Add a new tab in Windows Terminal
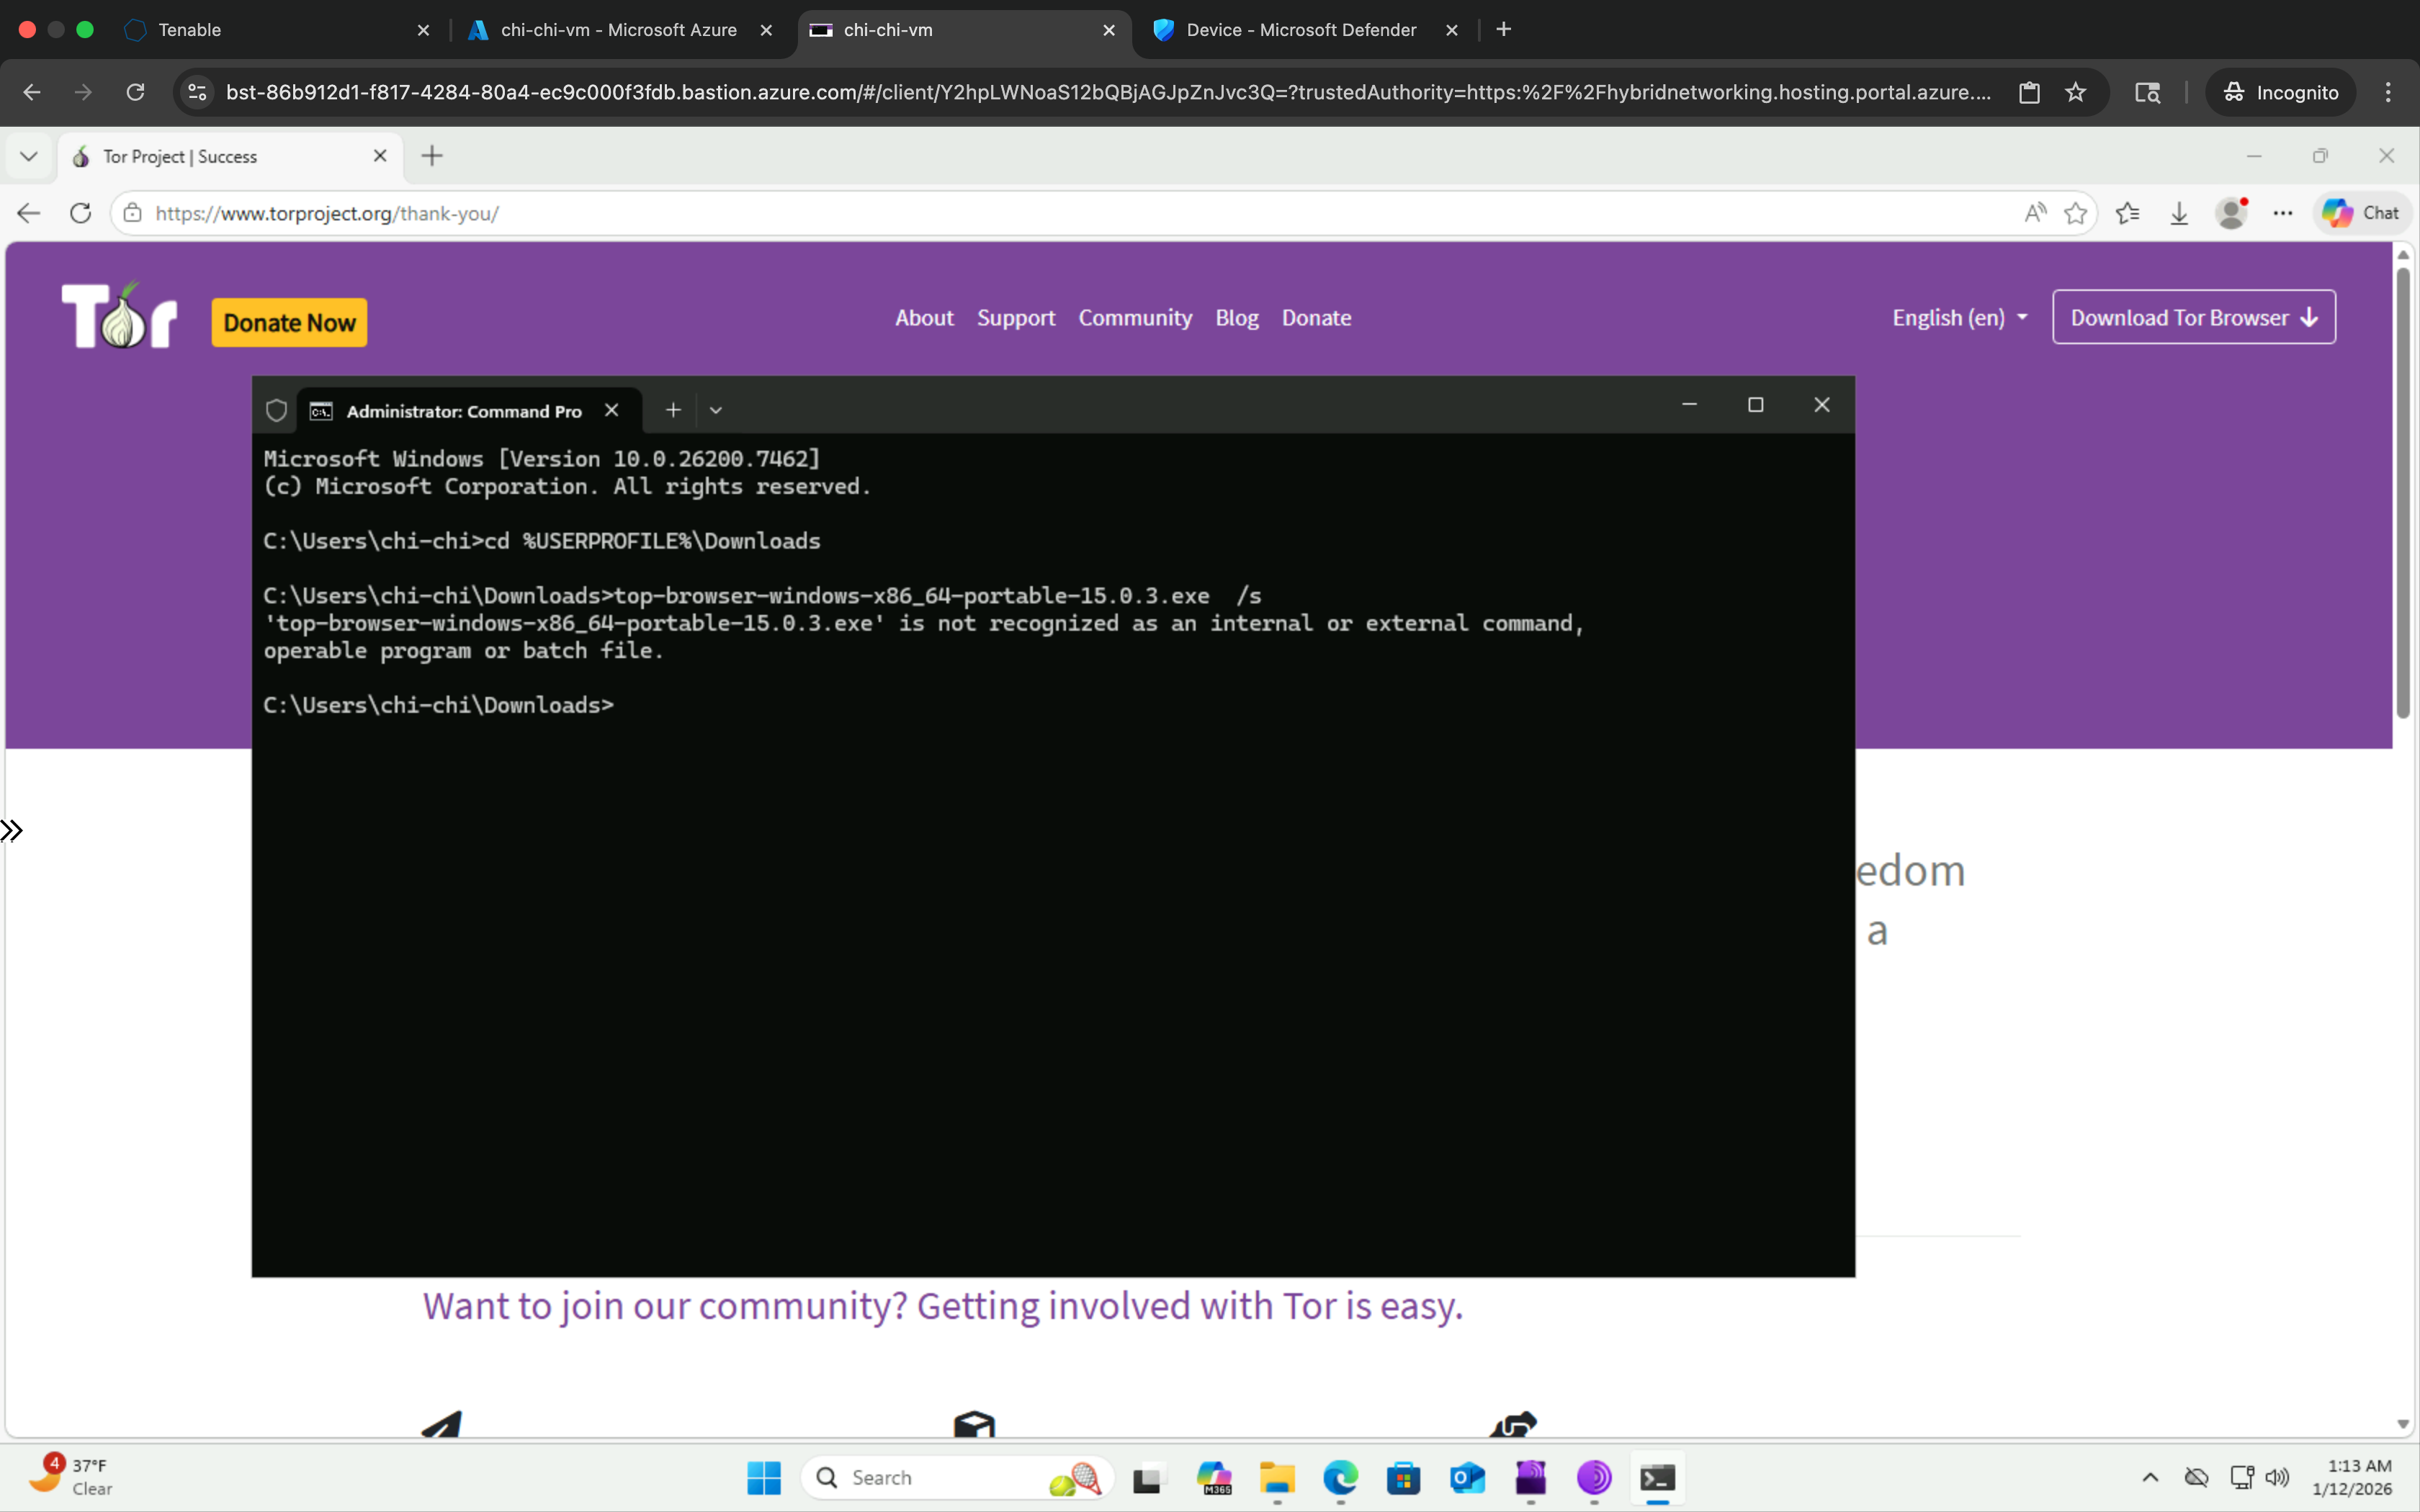Image resolution: width=2420 pixels, height=1512 pixels. 673,410
